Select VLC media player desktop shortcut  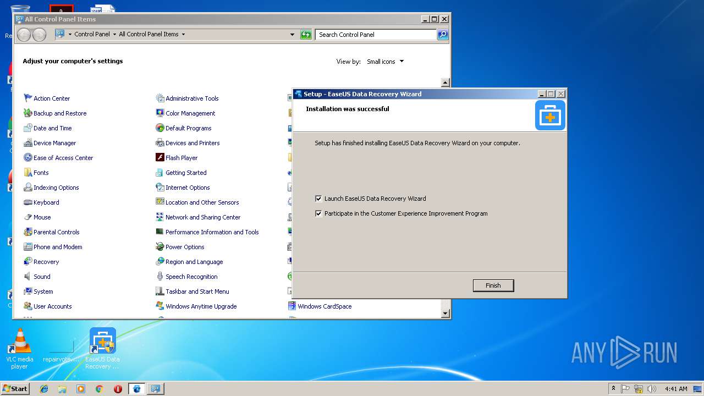click(20, 349)
